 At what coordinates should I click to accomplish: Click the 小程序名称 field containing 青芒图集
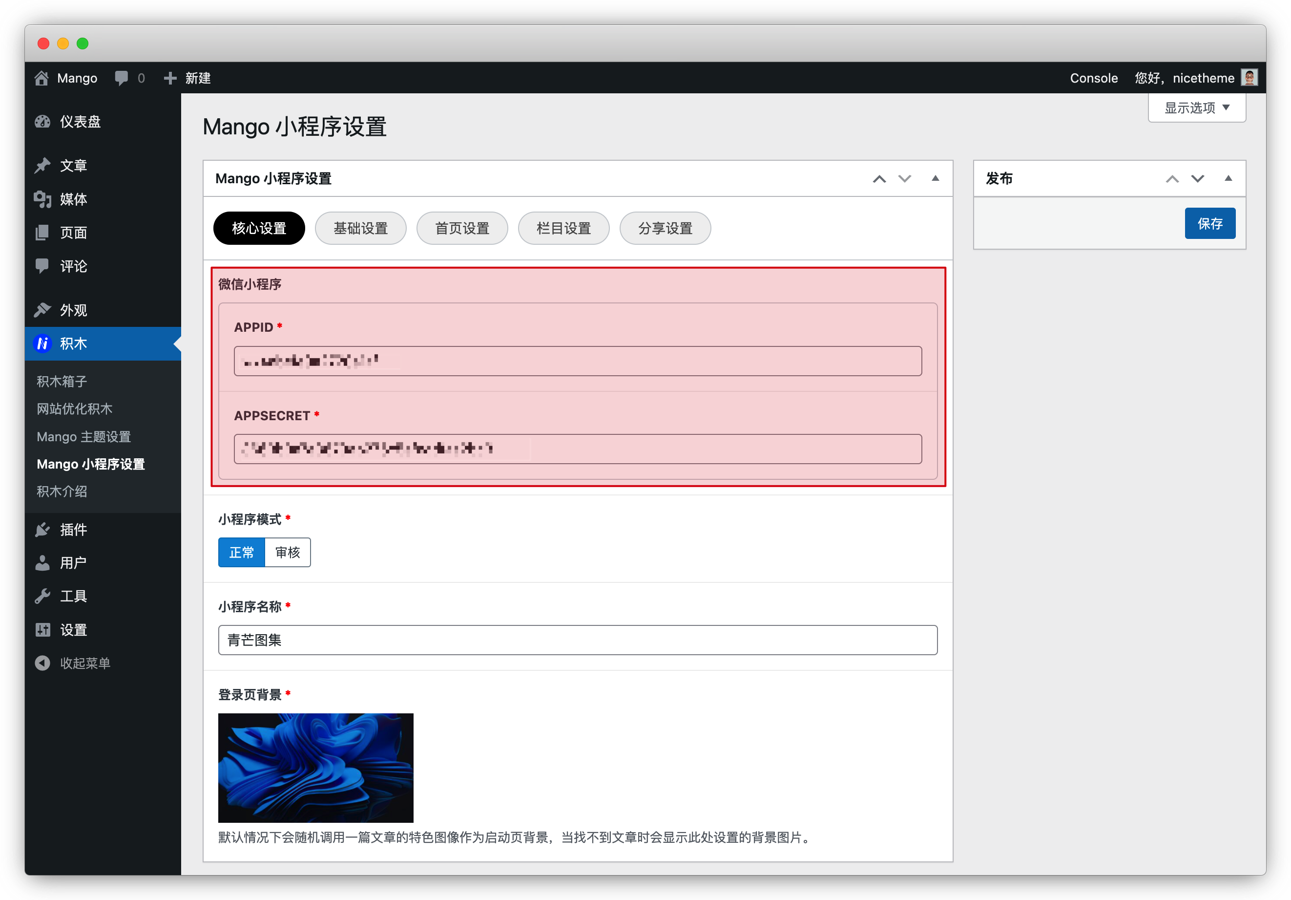point(578,640)
